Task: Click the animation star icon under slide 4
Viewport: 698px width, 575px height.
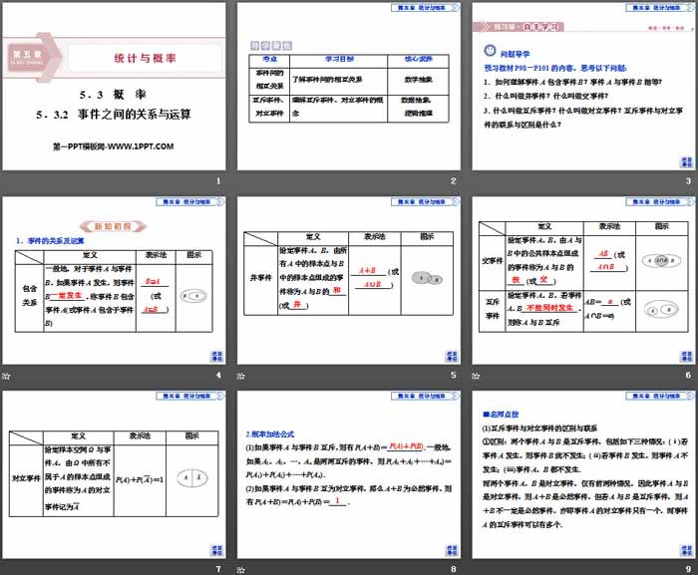Action: 6,376
